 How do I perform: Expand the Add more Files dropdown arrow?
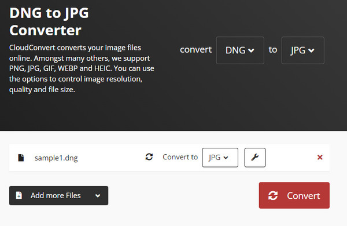click(98, 196)
